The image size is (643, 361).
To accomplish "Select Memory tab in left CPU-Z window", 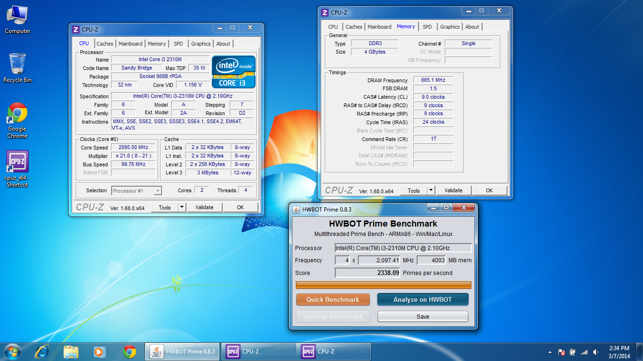I will [x=157, y=44].
